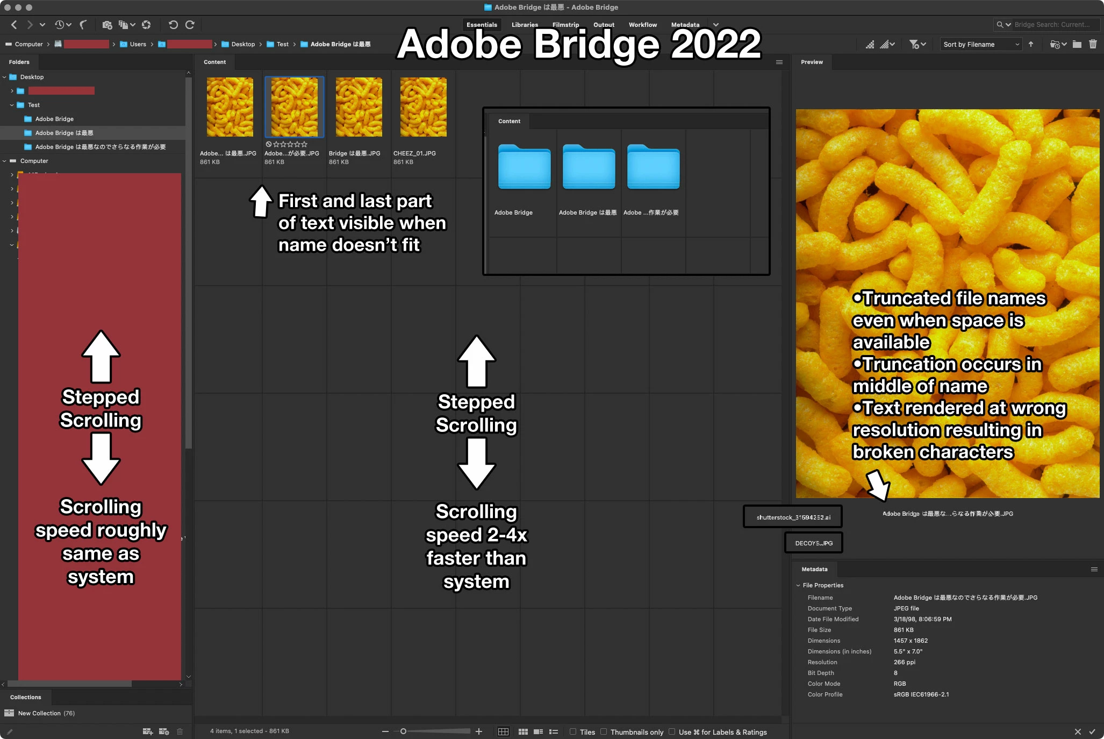
Task: Toggle ascending sort order arrow
Action: pyautogui.click(x=1031, y=44)
